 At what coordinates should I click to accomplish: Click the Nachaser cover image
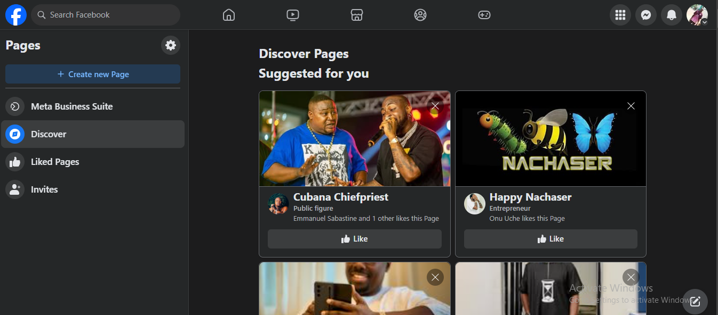[551, 139]
